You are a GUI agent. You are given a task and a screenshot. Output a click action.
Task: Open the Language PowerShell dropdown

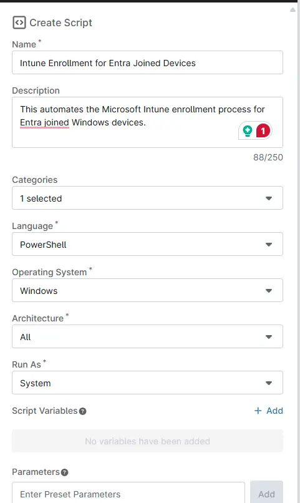147,244
